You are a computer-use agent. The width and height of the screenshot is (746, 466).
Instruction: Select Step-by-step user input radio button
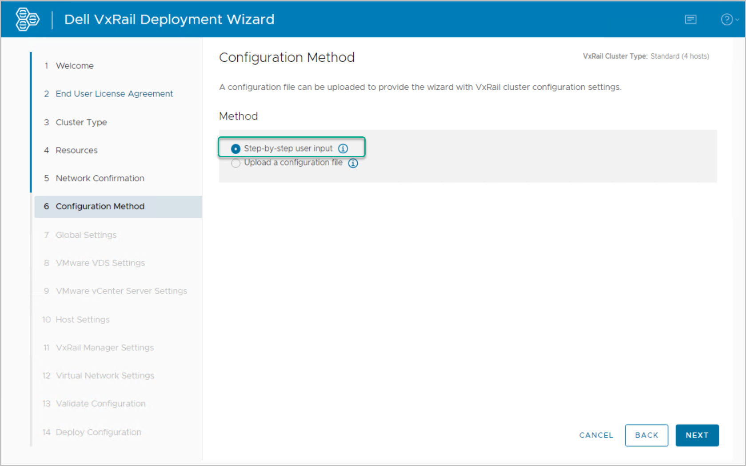(x=236, y=149)
